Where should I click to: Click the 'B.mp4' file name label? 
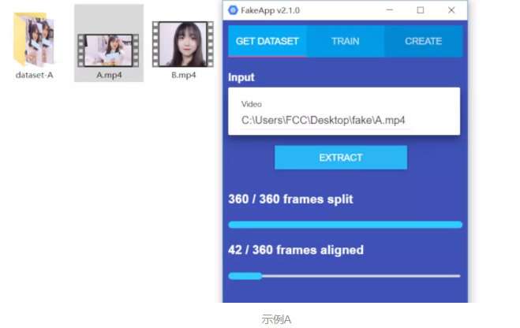pos(183,75)
